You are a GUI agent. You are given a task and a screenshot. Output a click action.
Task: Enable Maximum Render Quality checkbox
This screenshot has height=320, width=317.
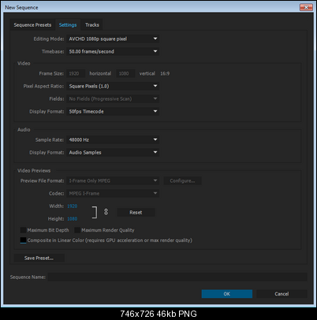coord(77,230)
